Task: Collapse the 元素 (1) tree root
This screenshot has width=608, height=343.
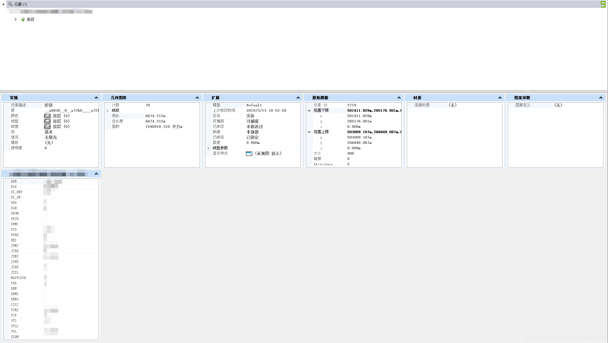Action: (3, 4)
